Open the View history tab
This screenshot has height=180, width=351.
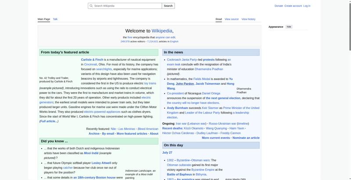pos(248,19)
